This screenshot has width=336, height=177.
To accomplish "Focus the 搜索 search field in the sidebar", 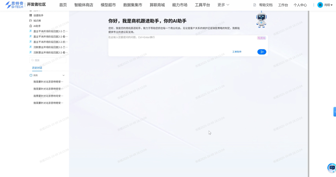I will click(48, 60).
